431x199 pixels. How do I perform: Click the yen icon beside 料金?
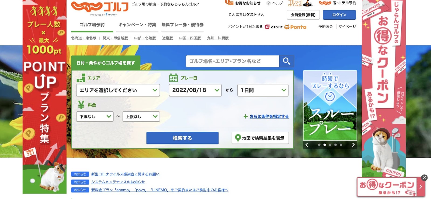pos(81,105)
